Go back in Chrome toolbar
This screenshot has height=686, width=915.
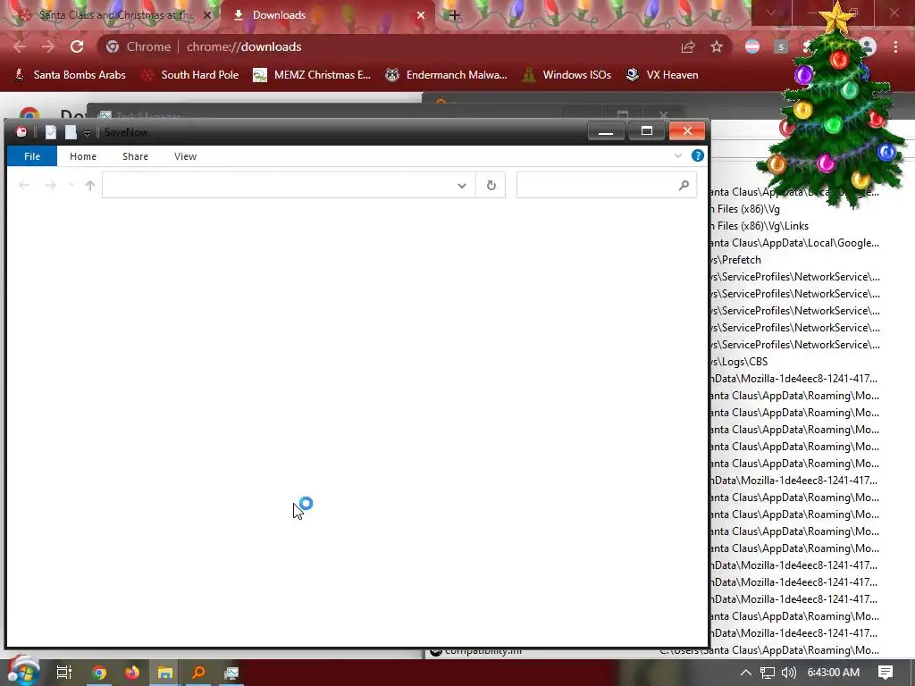(20, 46)
